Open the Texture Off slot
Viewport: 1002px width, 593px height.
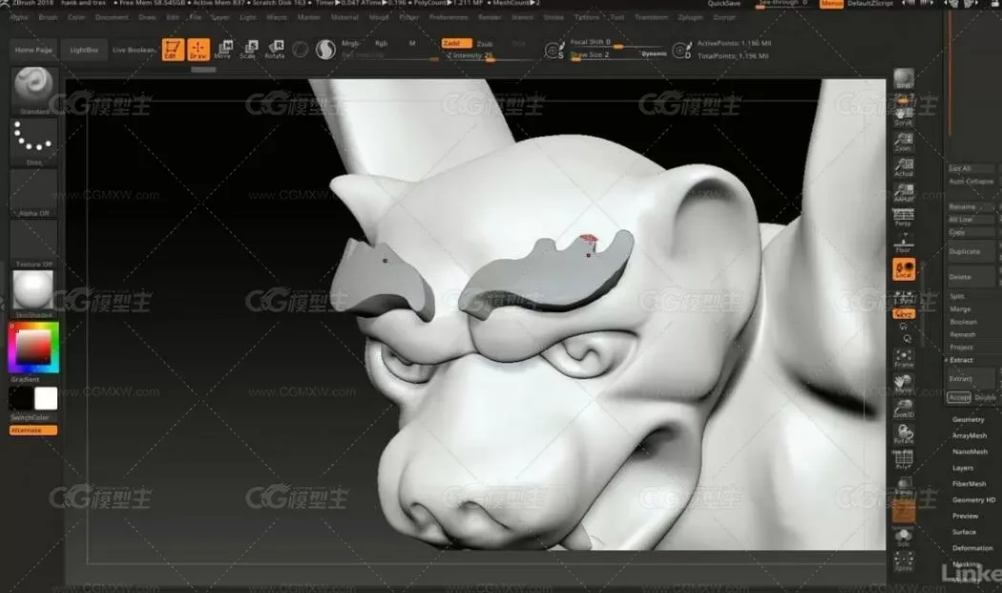pos(33,244)
